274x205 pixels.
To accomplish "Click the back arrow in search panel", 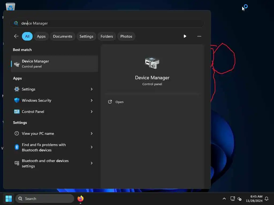I will (x=16, y=36).
